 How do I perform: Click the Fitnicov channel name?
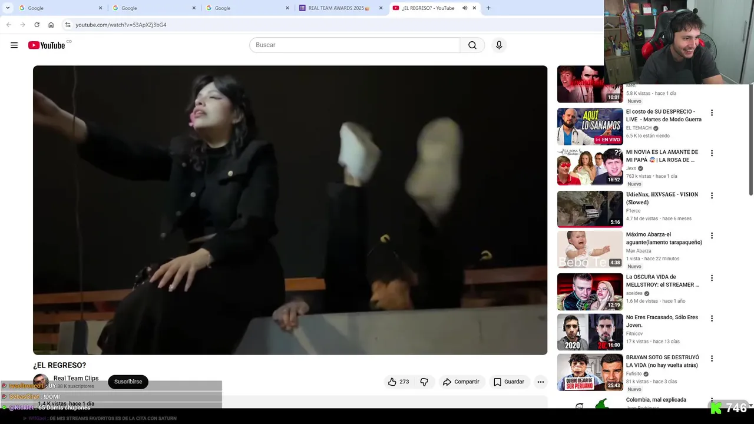[634, 334]
